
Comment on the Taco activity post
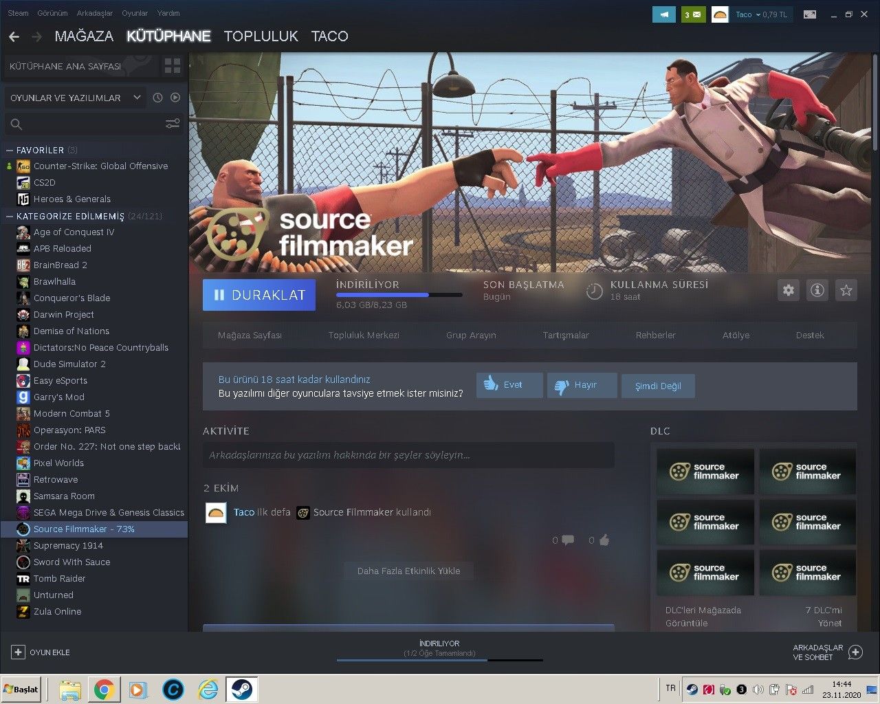(568, 540)
